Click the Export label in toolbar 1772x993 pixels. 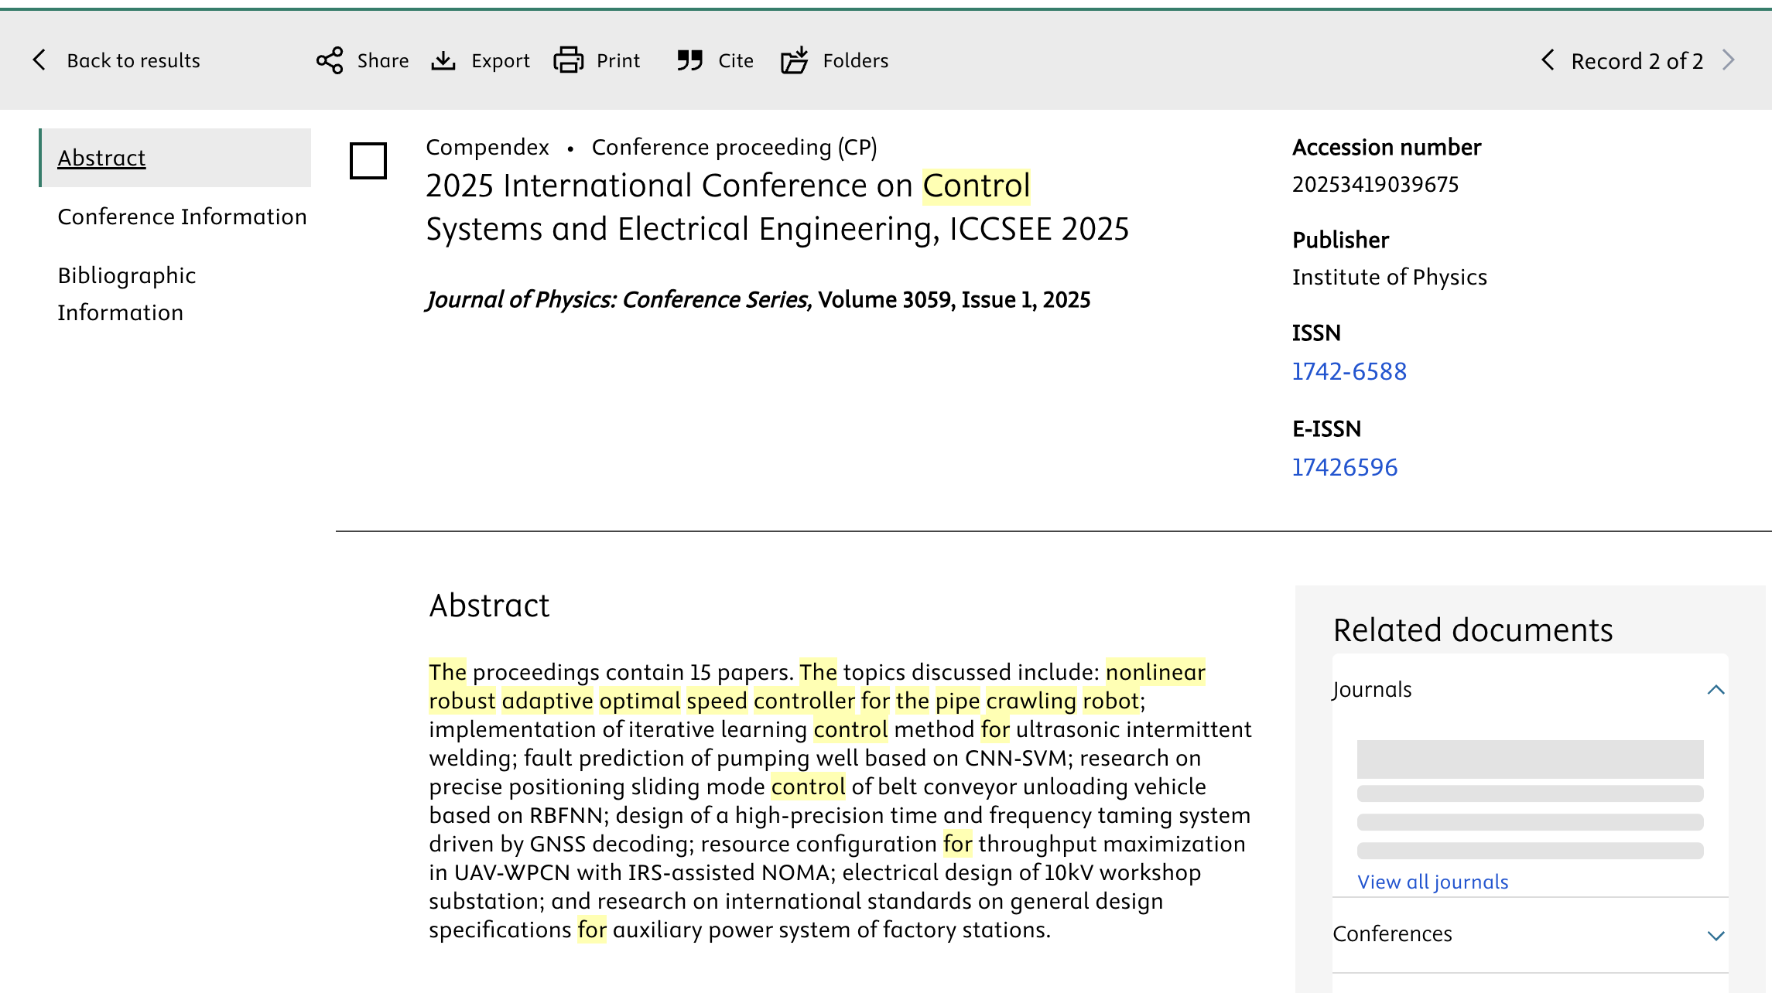[x=501, y=60]
